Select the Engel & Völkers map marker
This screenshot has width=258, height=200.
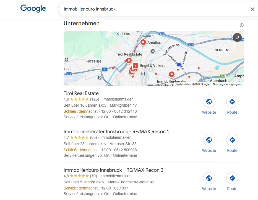click(135, 66)
